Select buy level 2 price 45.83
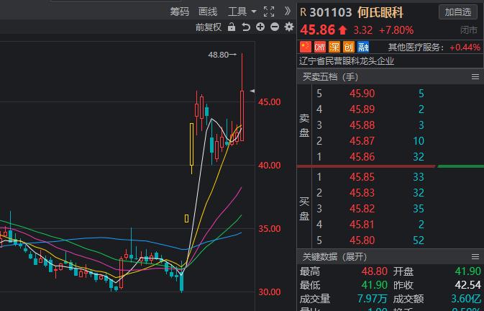Screen dimensions: 484x311 click(x=362, y=193)
